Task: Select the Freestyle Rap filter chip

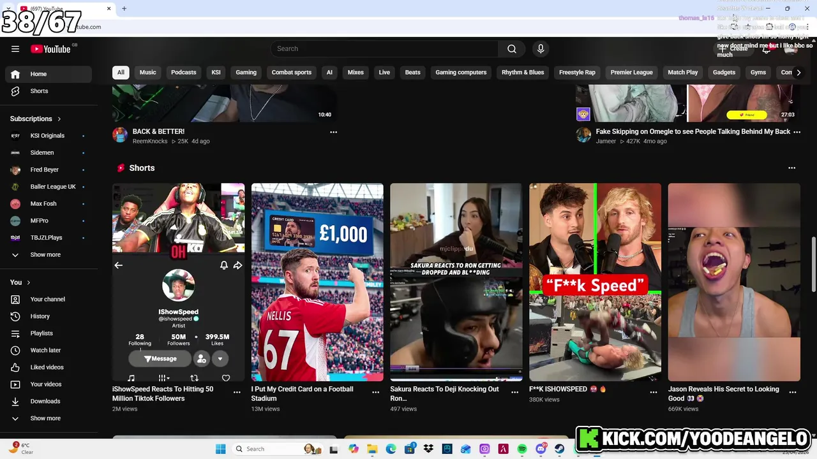Action: pyautogui.click(x=577, y=73)
